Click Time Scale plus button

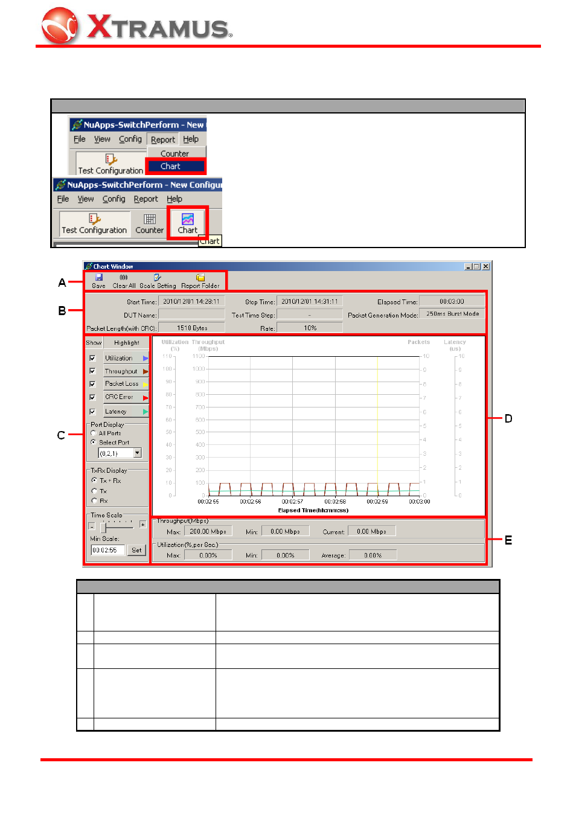[x=142, y=524]
